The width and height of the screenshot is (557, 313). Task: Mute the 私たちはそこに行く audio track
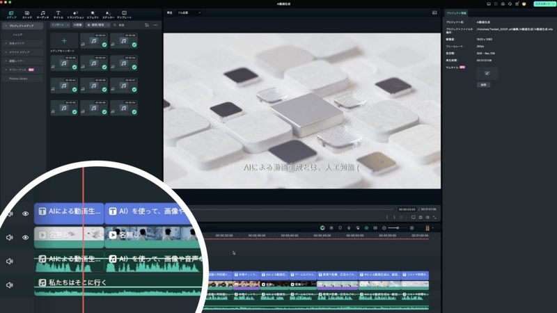[x=10, y=285]
